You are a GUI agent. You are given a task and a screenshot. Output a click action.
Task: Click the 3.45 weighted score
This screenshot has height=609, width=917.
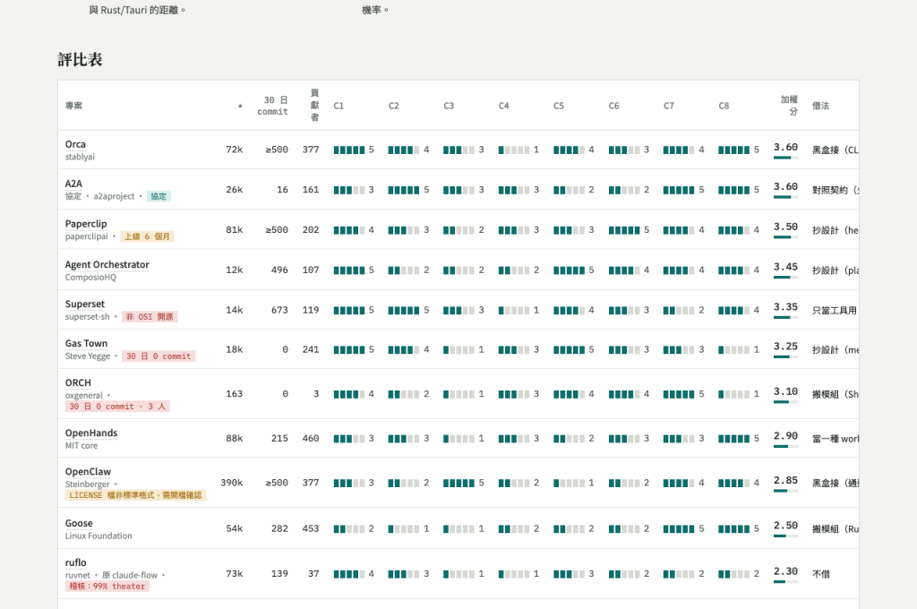[x=785, y=267]
